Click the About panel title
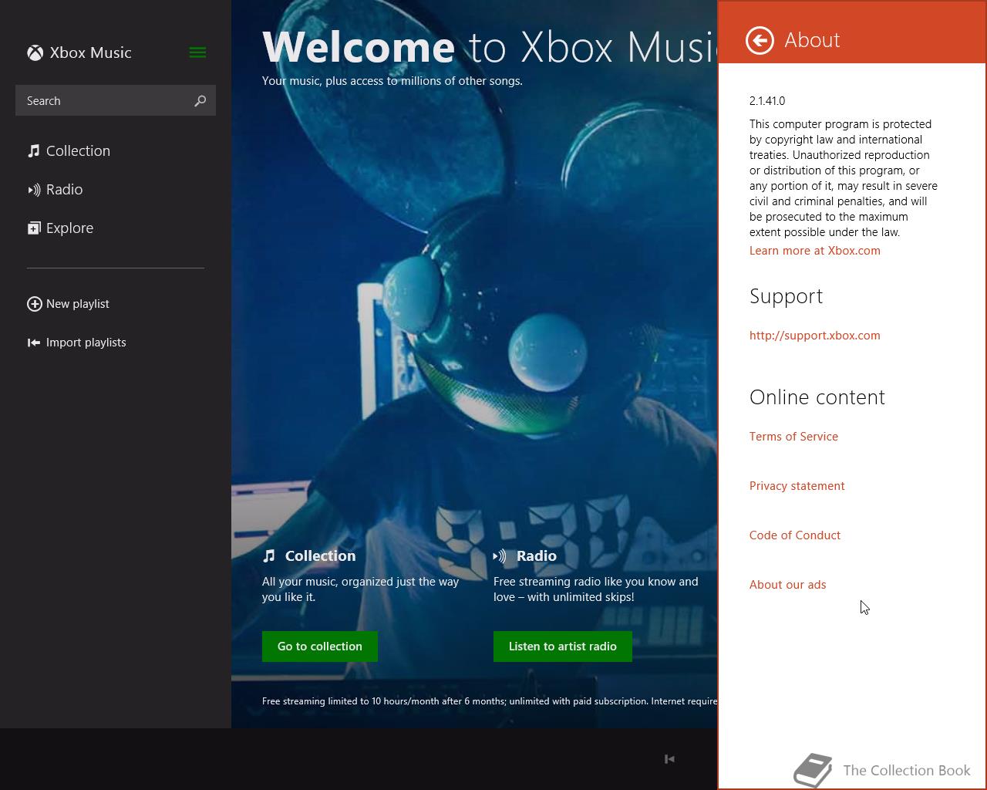This screenshot has width=987, height=790. (x=812, y=40)
